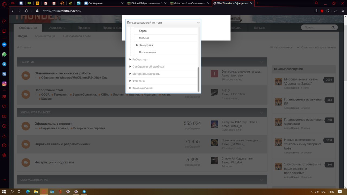Image resolution: width=347 pixels, height=195 pixels.
Task: Collapse the Жизнь War Thunder section
Action: [x=261, y=112]
